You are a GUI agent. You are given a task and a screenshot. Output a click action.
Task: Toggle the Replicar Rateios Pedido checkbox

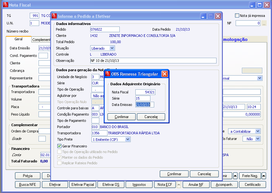[x=59, y=163]
